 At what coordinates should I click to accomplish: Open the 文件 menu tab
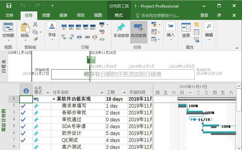click(x=9, y=15)
